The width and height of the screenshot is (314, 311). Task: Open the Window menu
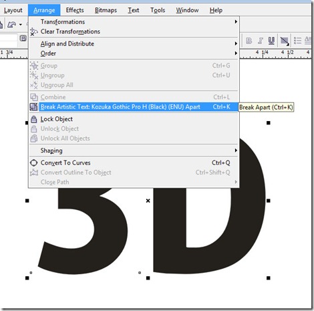point(187,10)
